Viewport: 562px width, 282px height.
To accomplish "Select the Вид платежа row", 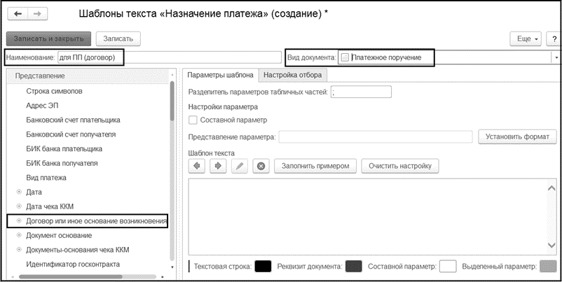I will [x=88, y=178].
